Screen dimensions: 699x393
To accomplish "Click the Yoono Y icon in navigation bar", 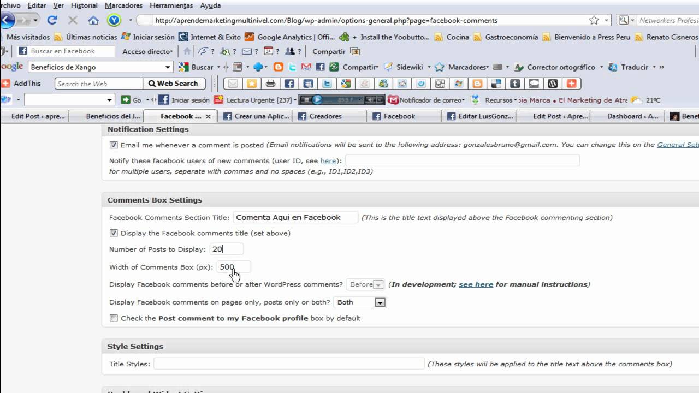I will coord(114,20).
